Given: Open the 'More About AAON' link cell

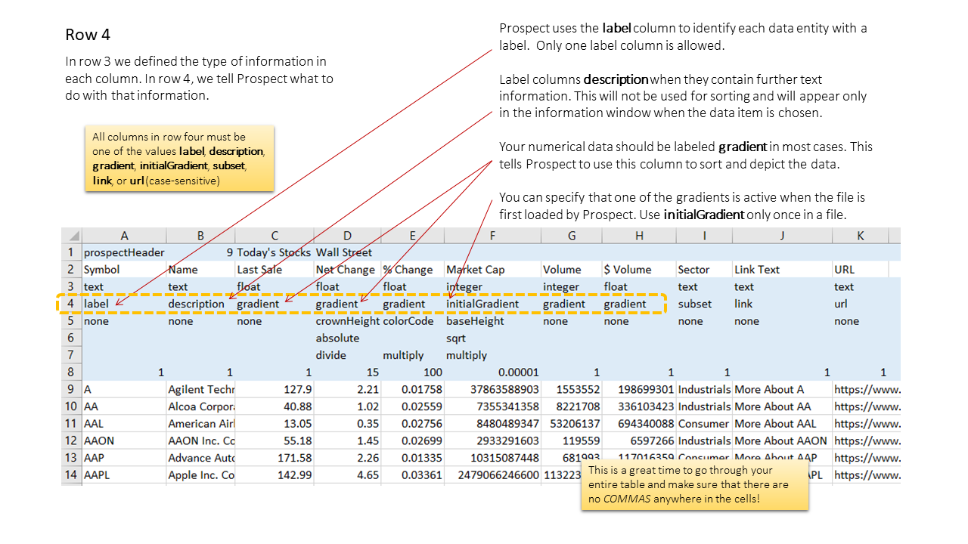Looking at the screenshot, I should point(782,441).
